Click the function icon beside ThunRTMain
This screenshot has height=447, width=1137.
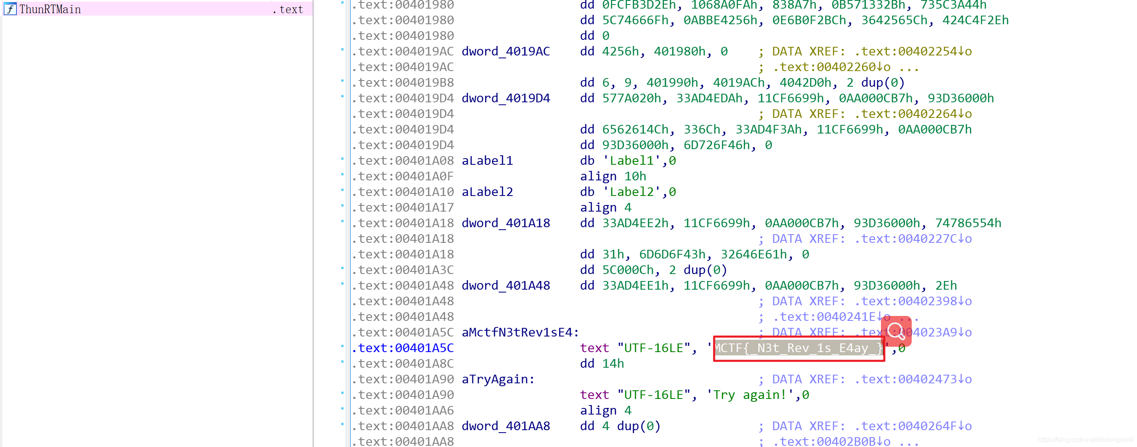10,9
